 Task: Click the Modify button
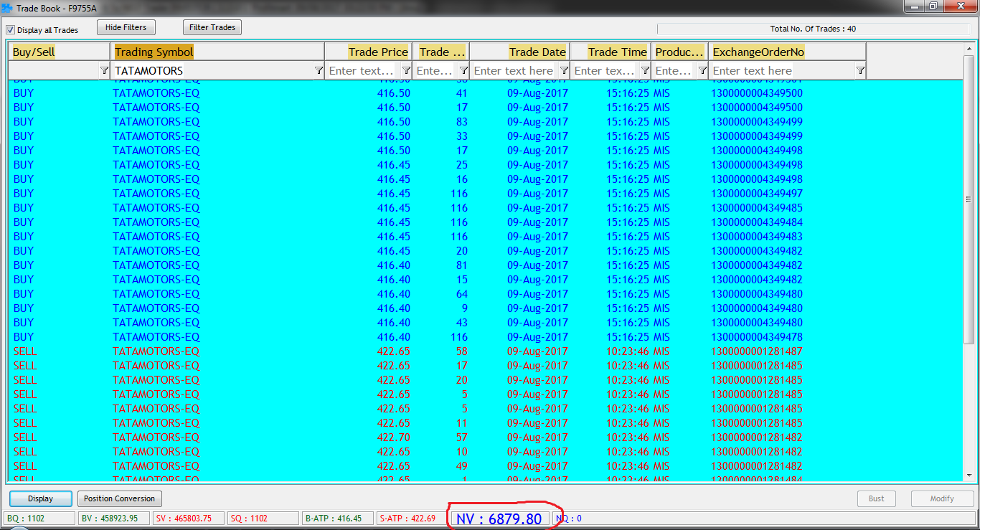click(x=942, y=498)
